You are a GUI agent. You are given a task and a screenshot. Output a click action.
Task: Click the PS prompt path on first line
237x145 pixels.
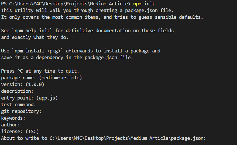(x=66, y=3)
